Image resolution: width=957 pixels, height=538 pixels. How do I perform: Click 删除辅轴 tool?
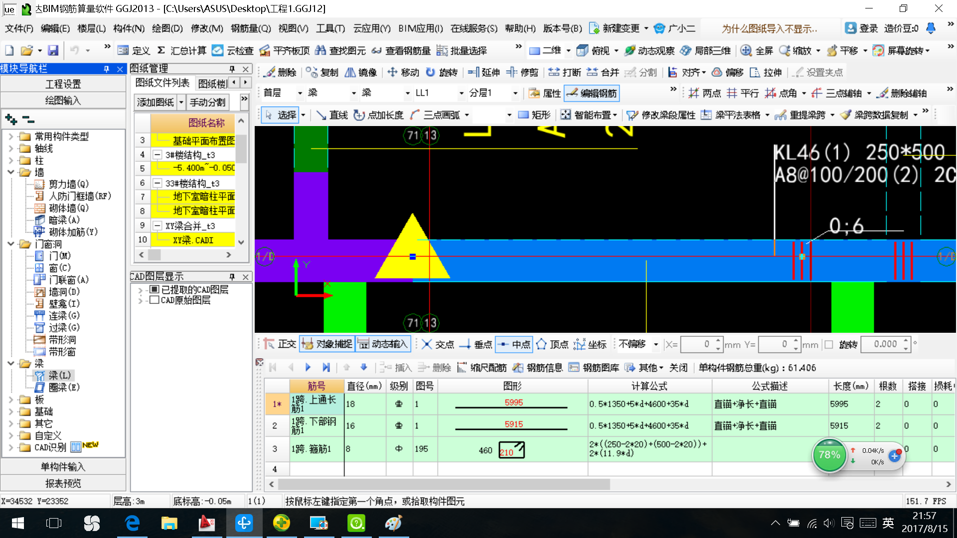click(x=902, y=93)
